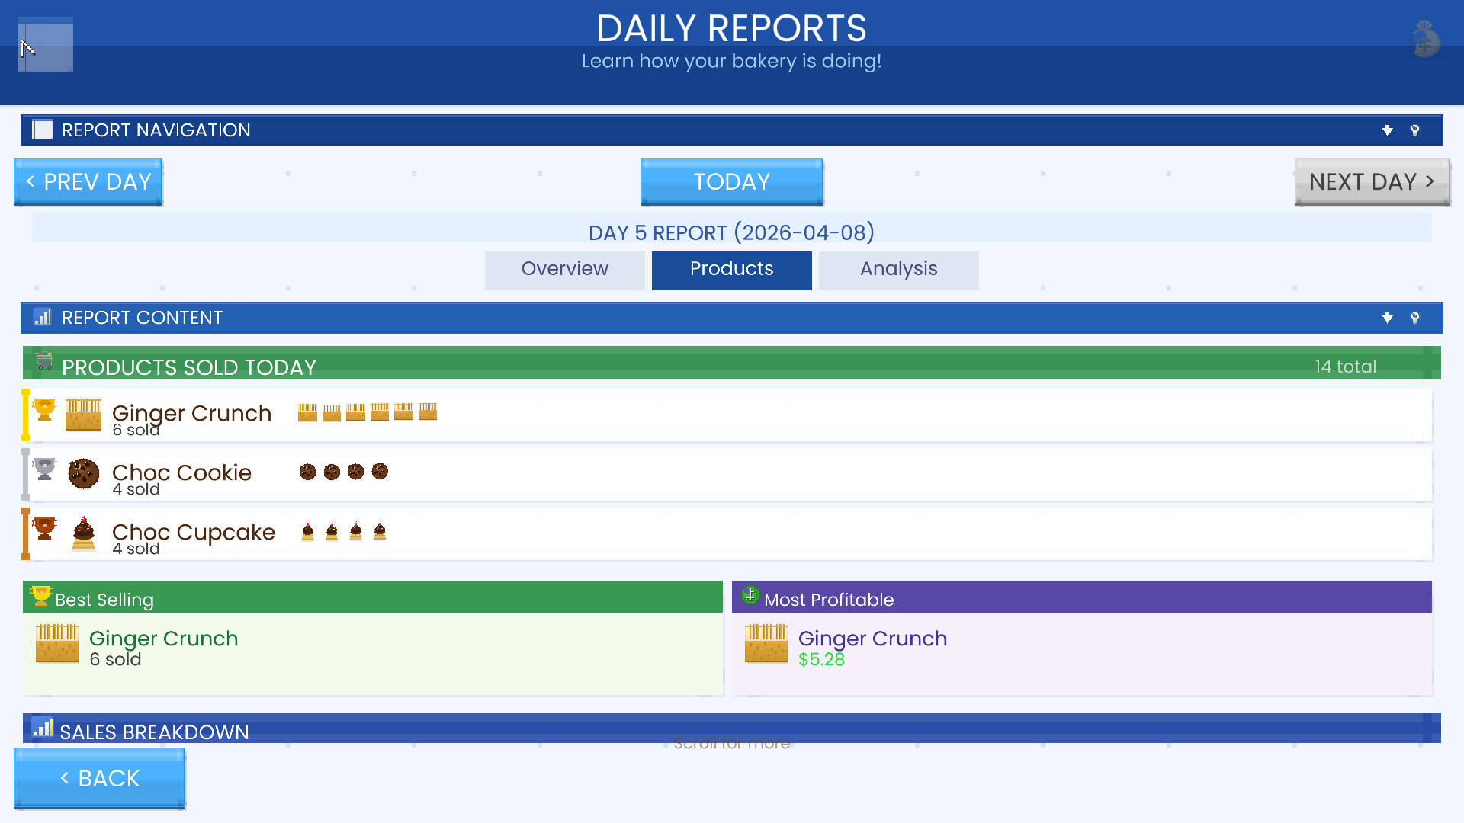The width and height of the screenshot is (1464, 823).
Task: Click the Ginger Crunch Best Selling thumbnail
Action: point(57,644)
